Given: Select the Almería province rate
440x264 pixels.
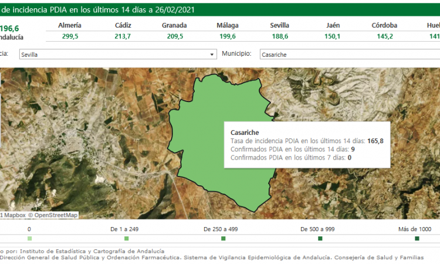Looking at the screenshot, I should point(70,36).
